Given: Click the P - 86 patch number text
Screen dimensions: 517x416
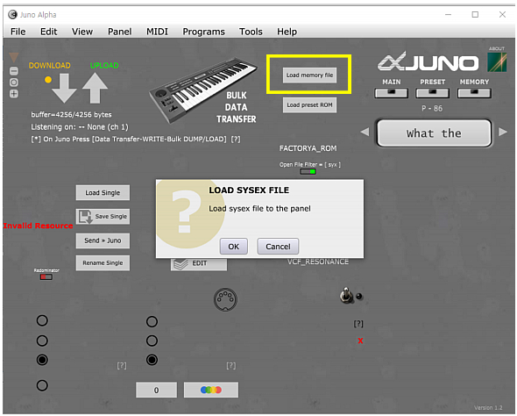Looking at the screenshot, I should [x=432, y=108].
